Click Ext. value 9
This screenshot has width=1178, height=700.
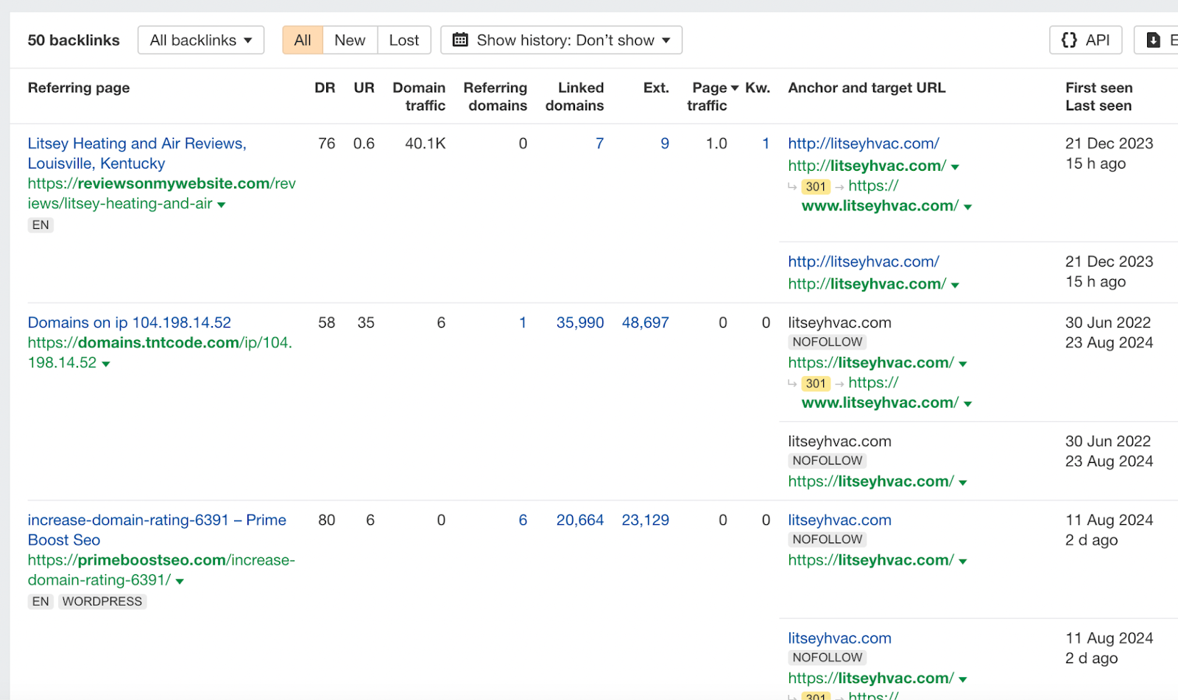[x=665, y=144]
